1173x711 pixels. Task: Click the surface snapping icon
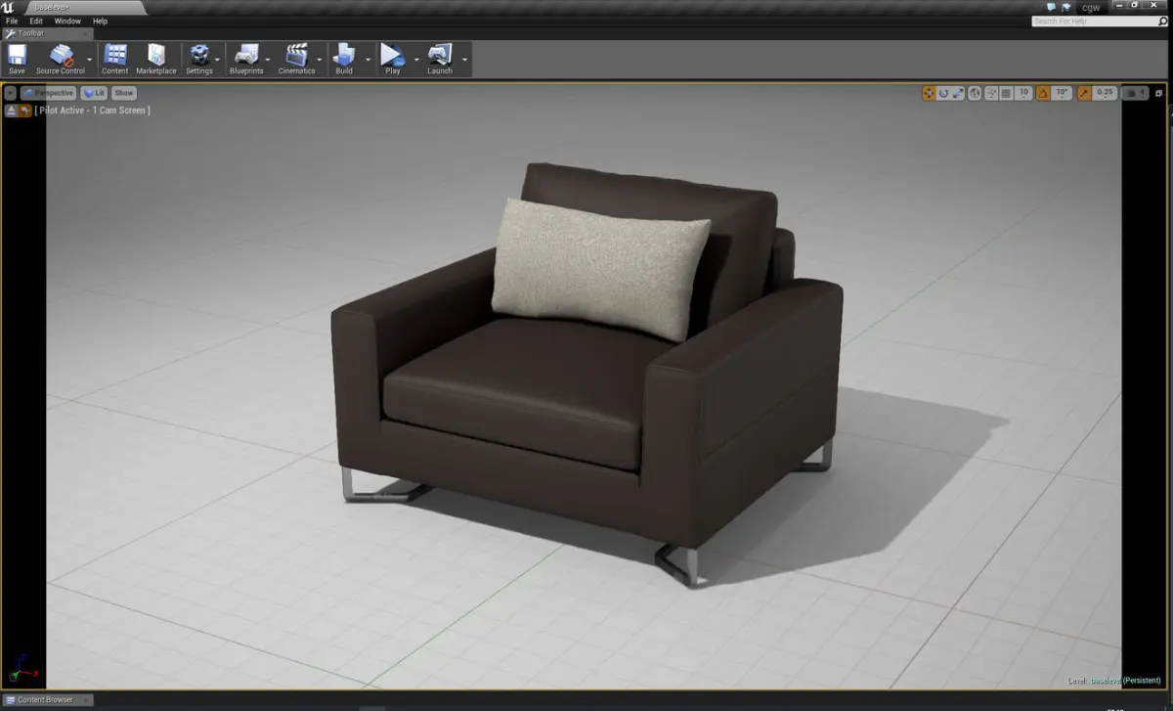(x=991, y=93)
